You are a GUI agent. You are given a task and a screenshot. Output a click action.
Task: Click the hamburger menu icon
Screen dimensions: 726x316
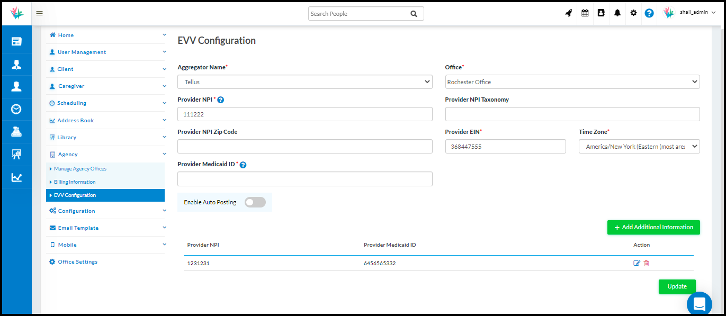coord(40,14)
